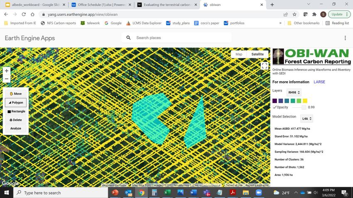The width and height of the screenshot is (353, 198).
Task: Delete the drawn shapes
Action: click(x=16, y=120)
